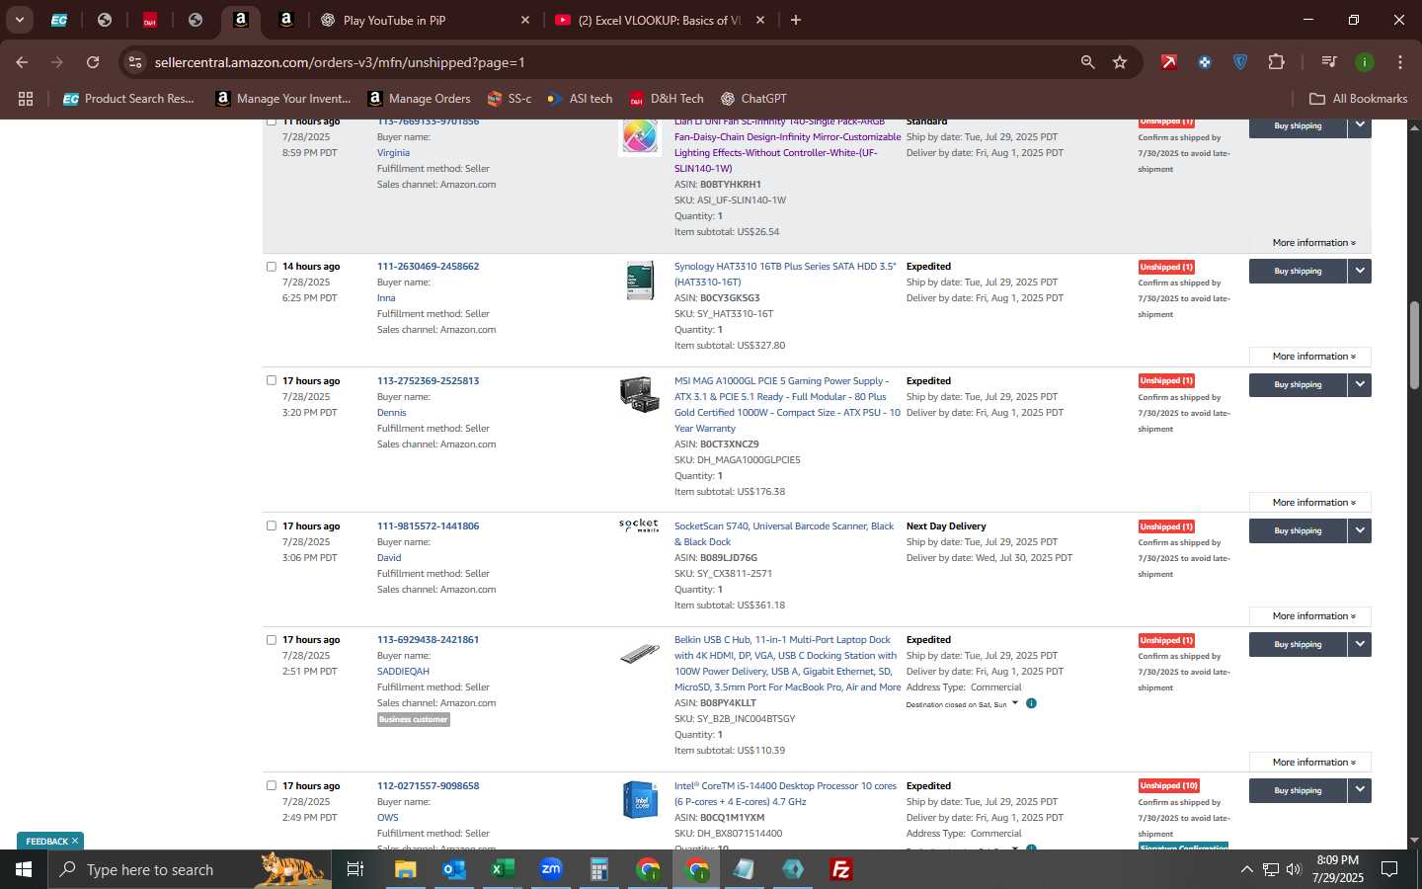Screen dimensions: 1422x889
Task: Open Outlook from the taskbar
Action: (454, 869)
